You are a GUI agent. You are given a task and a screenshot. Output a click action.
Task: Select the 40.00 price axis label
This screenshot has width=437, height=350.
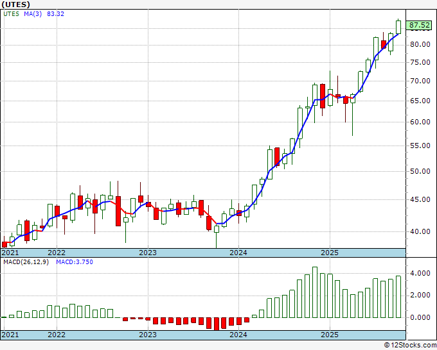420,231
